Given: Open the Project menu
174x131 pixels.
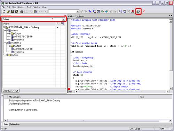Looking at the screenshot, I should tap(22, 7).
